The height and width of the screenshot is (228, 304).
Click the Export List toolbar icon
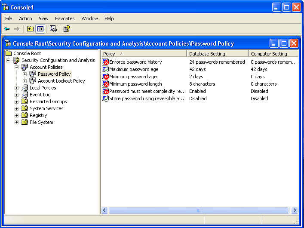[53, 29]
